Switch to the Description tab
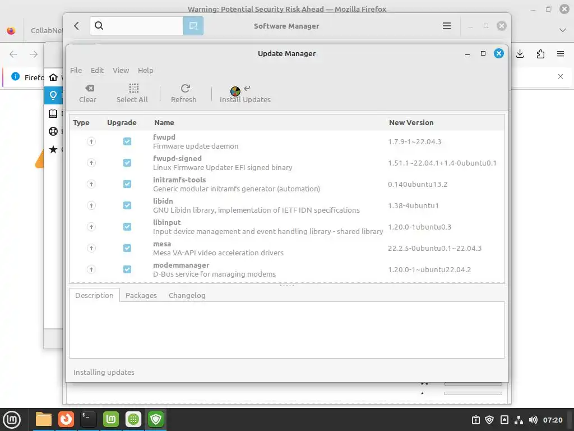The width and height of the screenshot is (574, 431). (x=94, y=295)
